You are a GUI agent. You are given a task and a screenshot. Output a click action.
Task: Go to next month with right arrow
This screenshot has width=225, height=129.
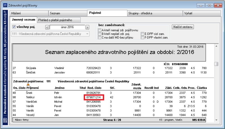coord(87,27)
